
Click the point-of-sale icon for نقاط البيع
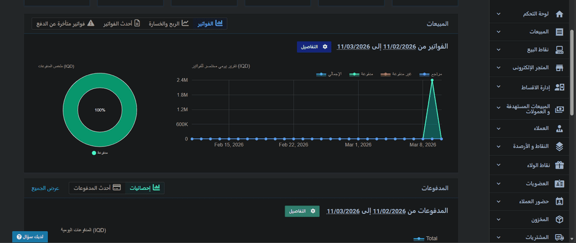coord(559,50)
